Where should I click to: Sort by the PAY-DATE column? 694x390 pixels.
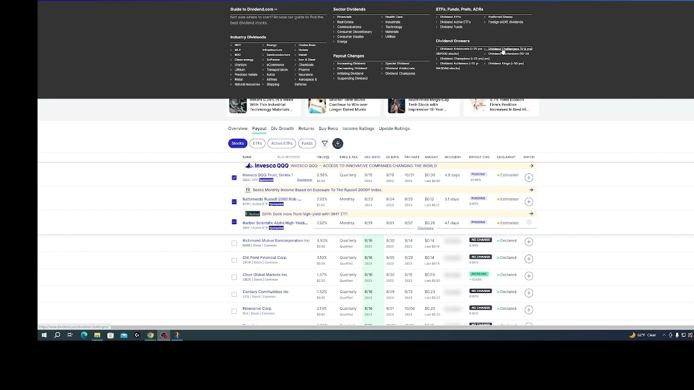[412, 157]
